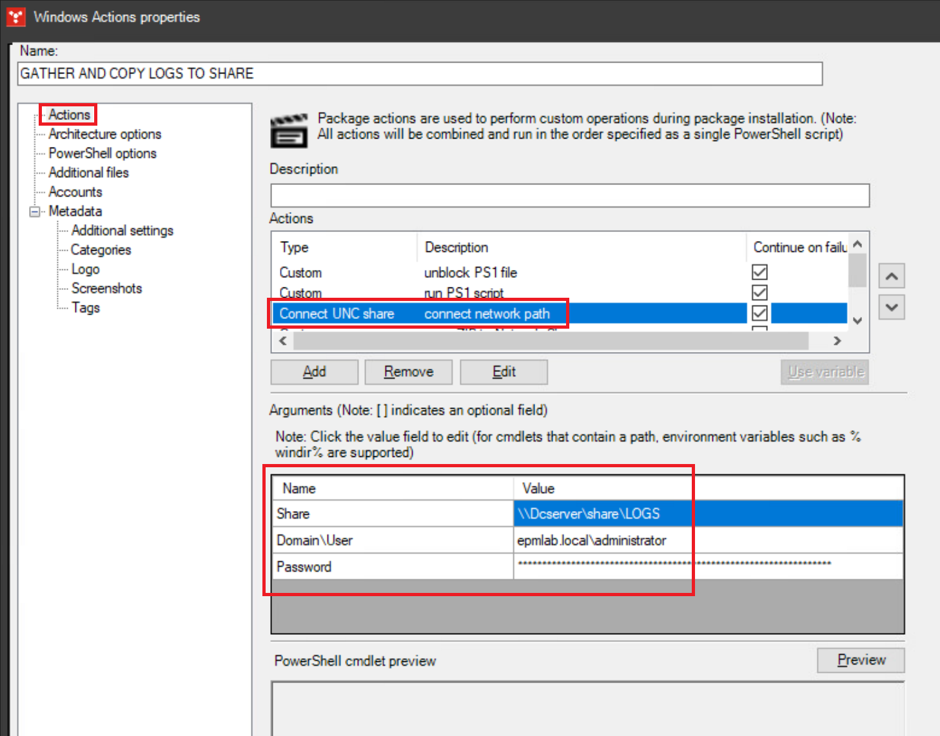Click actions list scroll-down arrow
Screen dimensions: 940x736
point(857,320)
